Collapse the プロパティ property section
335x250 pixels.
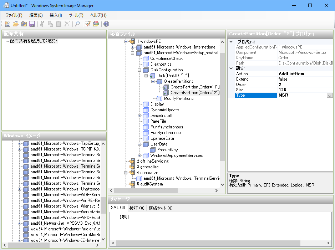coord(231,42)
